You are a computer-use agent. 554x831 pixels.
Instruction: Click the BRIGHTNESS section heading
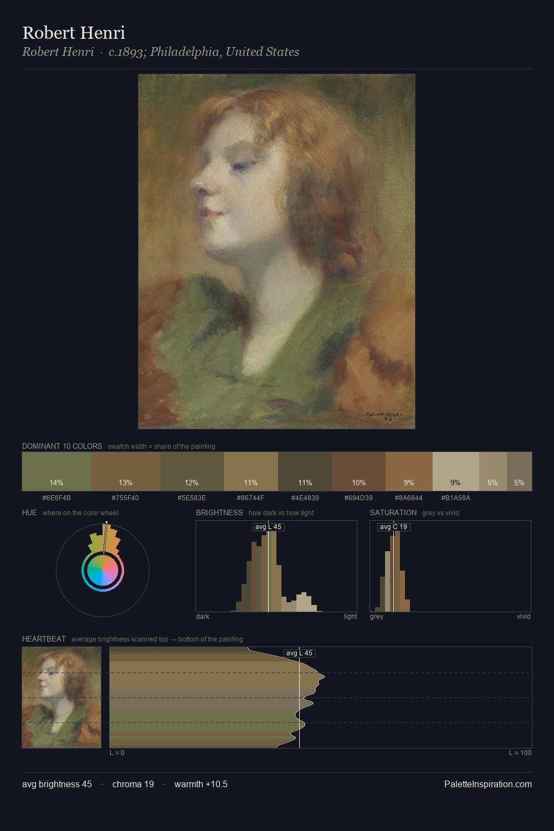219,512
